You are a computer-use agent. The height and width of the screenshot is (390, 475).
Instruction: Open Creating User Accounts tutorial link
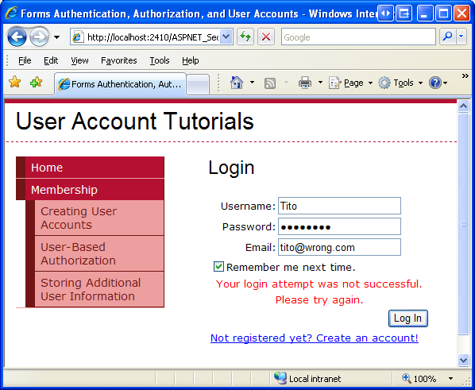click(x=99, y=218)
